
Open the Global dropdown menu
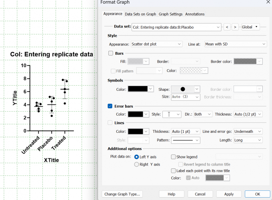250,27
